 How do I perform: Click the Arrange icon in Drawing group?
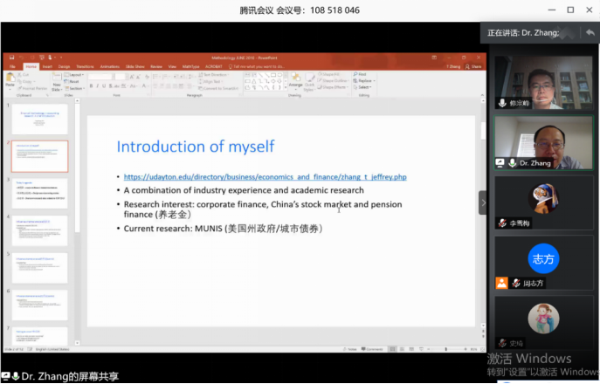294,80
